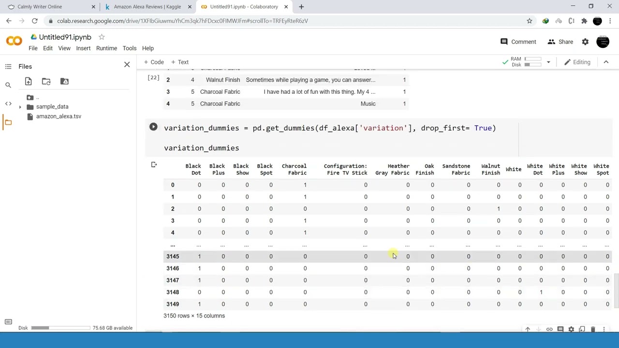This screenshot has height=348, width=619.
Task: Open more cell actions three-dot menu
Action: [604, 330]
